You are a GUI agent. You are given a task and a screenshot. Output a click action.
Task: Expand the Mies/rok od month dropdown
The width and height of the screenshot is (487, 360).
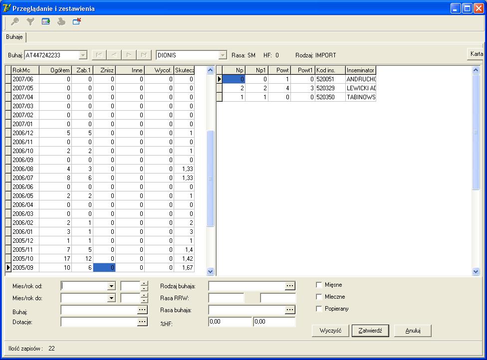coord(111,286)
